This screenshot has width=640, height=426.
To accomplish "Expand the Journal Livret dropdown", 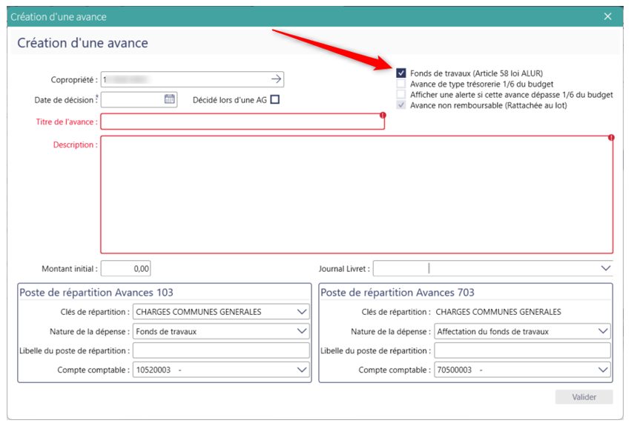I will (x=605, y=268).
